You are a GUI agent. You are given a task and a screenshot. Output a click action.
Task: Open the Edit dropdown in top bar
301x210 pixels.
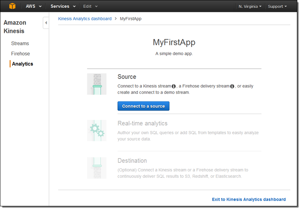pos(90,6)
